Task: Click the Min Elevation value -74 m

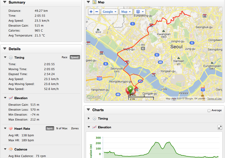Action: coord(35,114)
